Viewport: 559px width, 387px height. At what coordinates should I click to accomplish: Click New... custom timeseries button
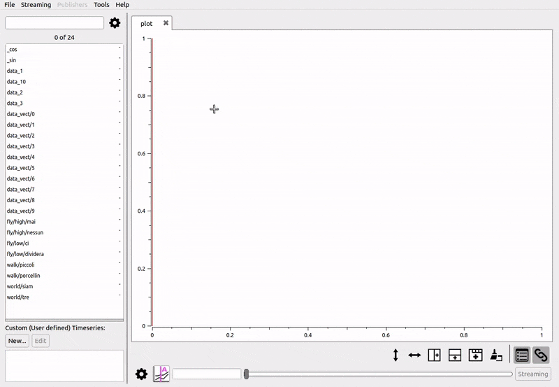(x=17, y=341)
